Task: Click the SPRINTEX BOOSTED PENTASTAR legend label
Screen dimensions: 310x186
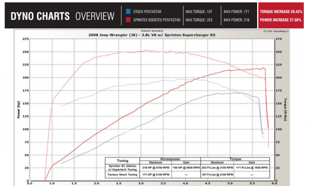Action: pyautogui.click(x=156, y=20)
